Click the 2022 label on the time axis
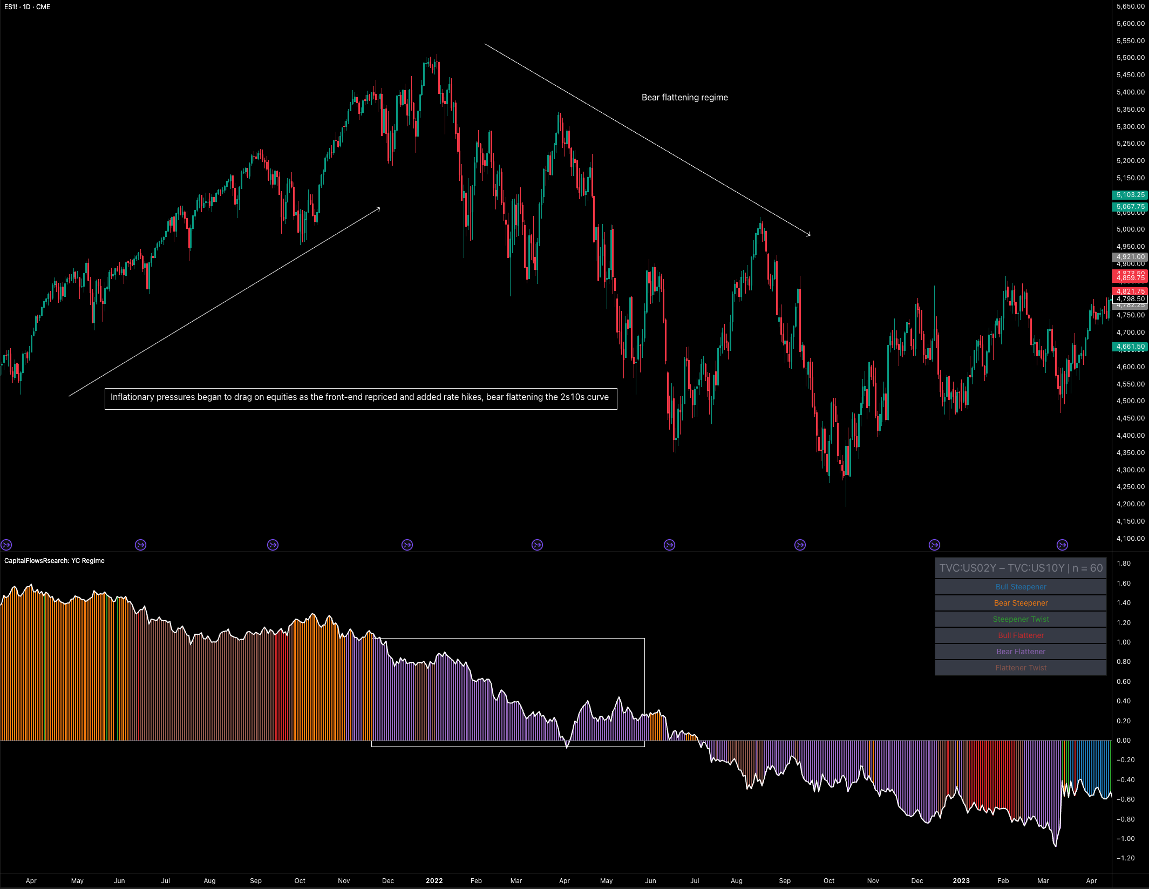This screenshot has height=889, width=1149. tap(434, 880)
